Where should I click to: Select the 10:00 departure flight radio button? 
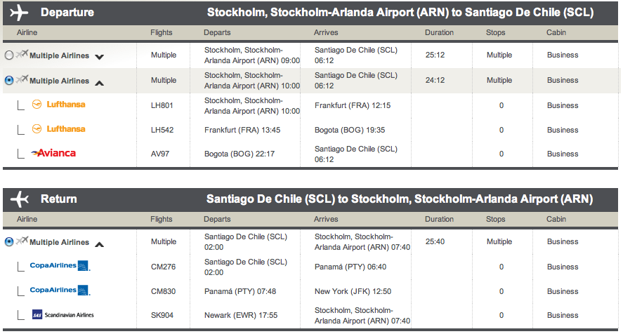coord(8,80)
